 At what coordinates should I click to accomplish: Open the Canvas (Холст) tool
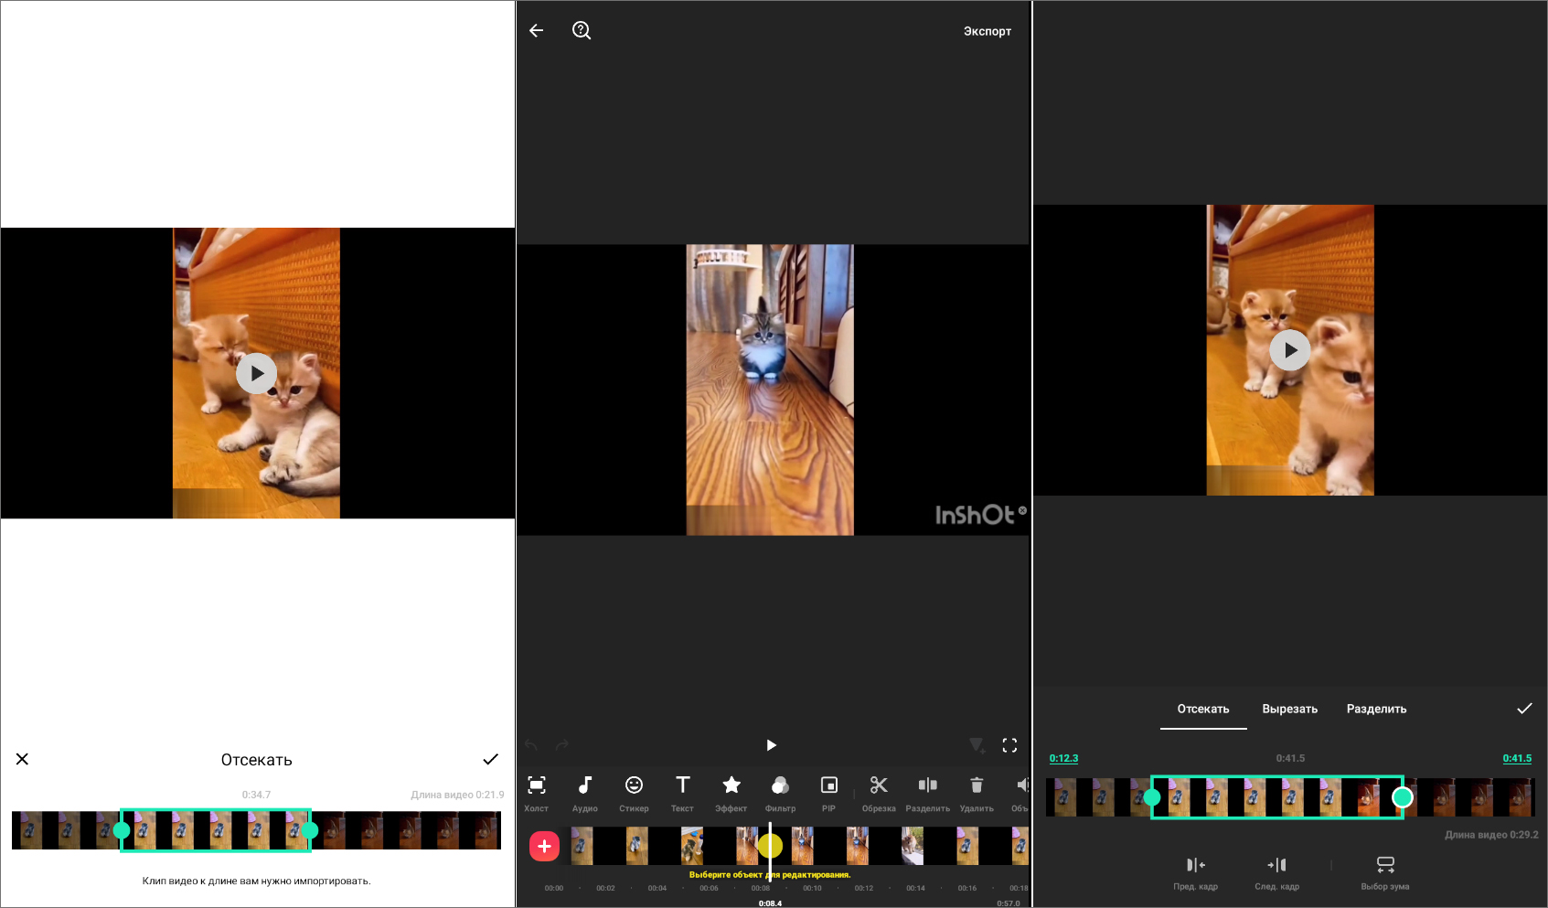[x=537, y=792]
